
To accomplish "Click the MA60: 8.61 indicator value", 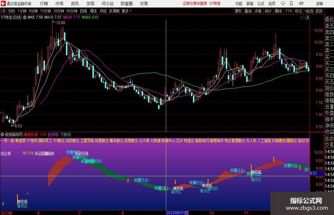I will (90, 17).
